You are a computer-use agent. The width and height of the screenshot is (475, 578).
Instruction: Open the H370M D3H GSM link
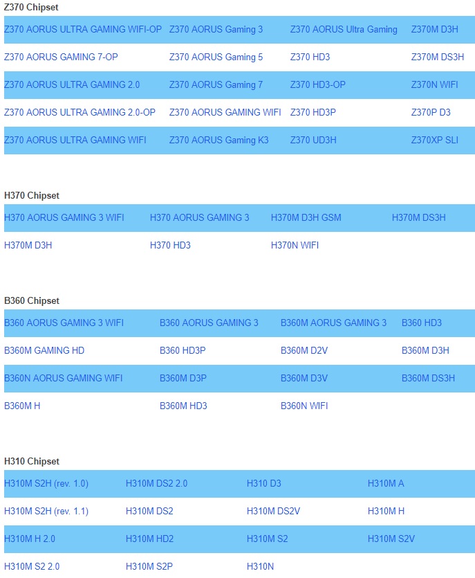306,217
